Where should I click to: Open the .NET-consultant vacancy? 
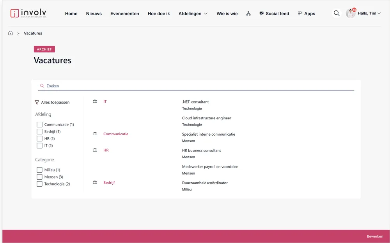(x=195, y=102)
